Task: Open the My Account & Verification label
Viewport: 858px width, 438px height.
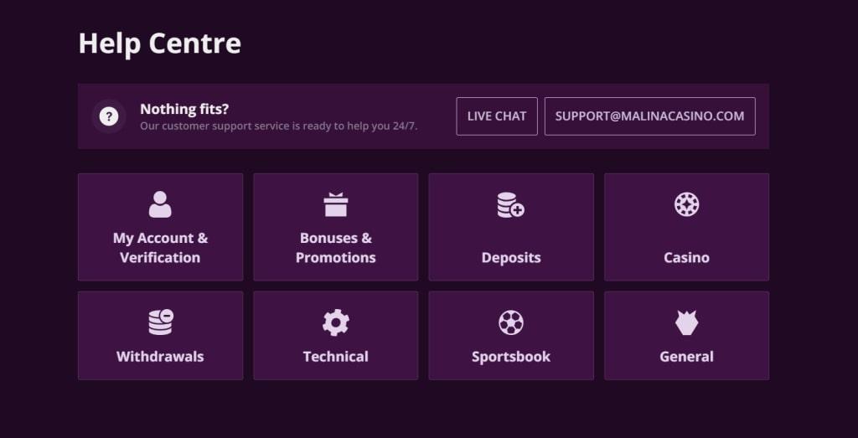Action: click(160, 248)
